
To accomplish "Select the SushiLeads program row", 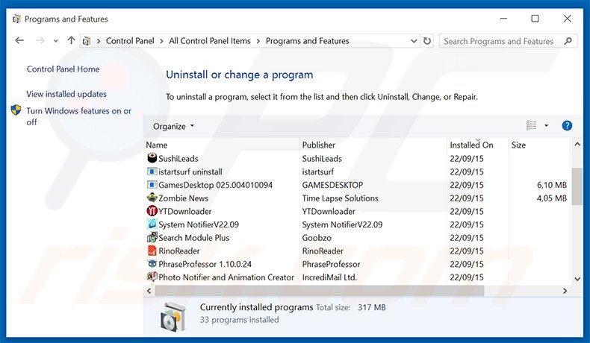I will tap(358, 159).
